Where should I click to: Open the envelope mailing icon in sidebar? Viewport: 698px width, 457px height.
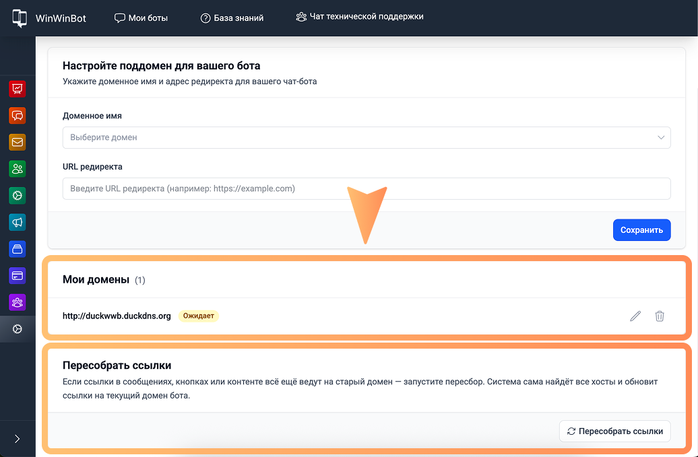click(18, 142)
